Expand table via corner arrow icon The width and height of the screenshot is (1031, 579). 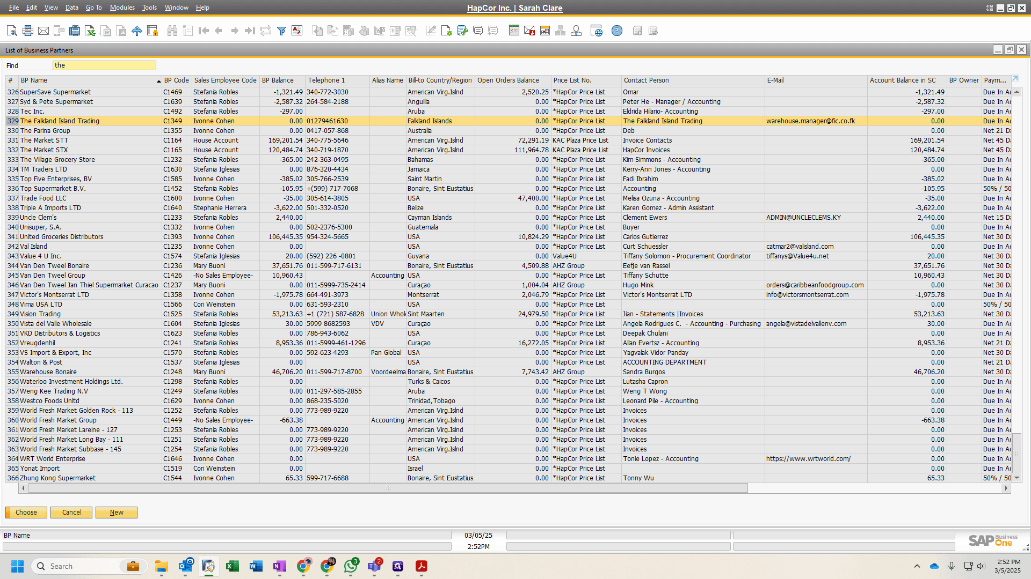click(1015, 79)
